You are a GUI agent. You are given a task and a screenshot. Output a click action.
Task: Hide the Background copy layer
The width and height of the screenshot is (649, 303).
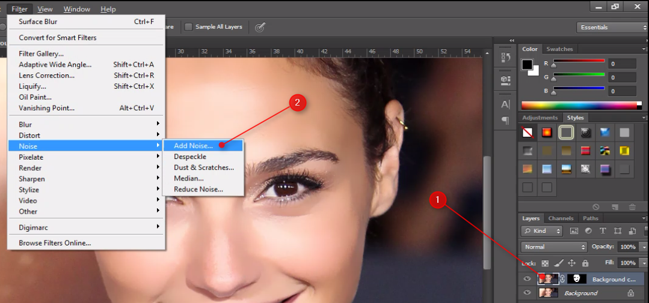tap(527, 279)
